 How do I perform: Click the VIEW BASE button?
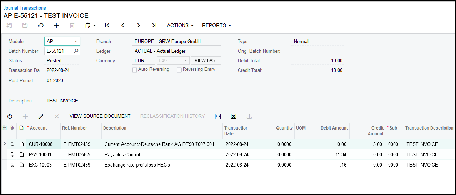coord(206,60)
